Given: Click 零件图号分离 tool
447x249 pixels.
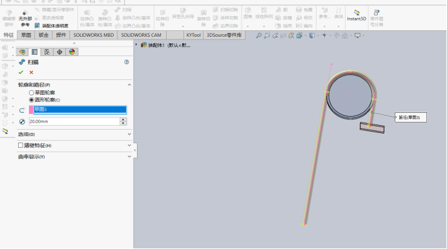Looking at the screenshot, I should click(x=377, y=17).
